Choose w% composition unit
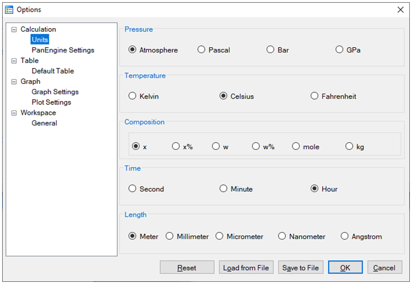Screen dimensions: 412x284 coord(256,147)
